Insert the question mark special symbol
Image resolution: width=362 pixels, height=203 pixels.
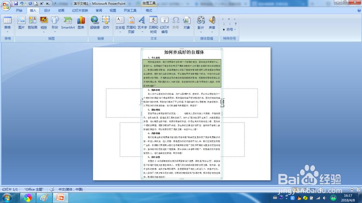click(236, 24)
